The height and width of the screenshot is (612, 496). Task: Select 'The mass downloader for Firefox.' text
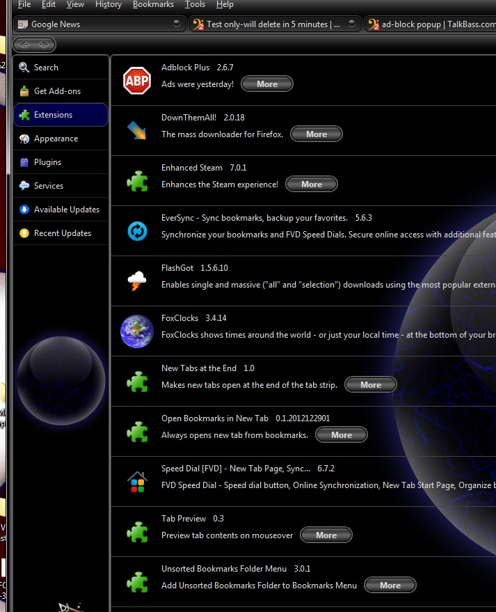(x=223, y=134)
